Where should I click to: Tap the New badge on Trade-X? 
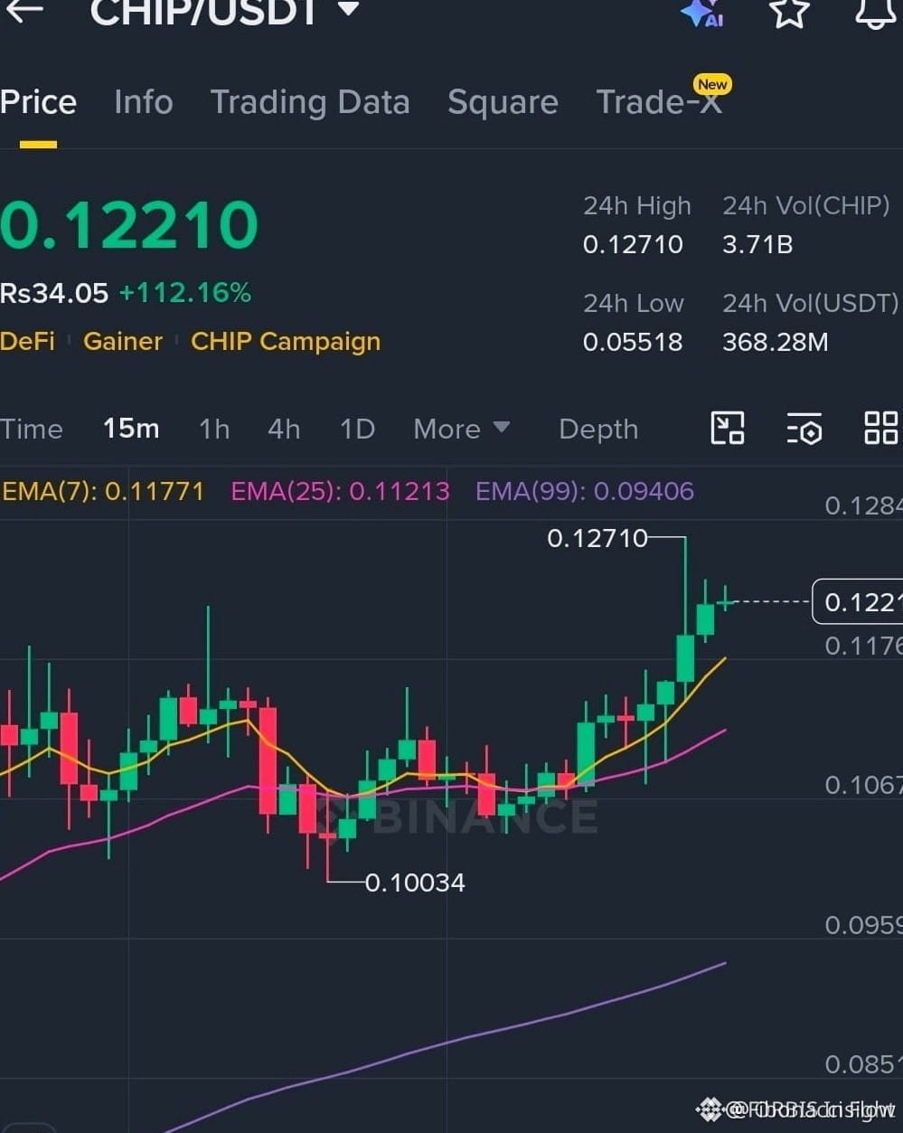pos(712,84)
